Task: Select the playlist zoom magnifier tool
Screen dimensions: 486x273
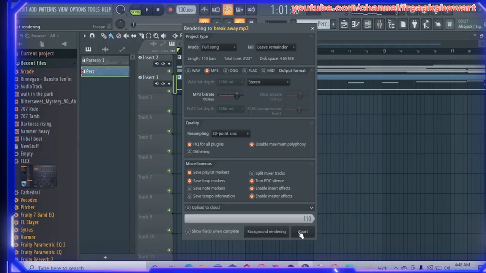Action: [x=156, y=36]
